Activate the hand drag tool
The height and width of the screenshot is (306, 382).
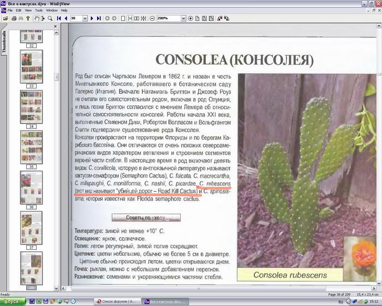tap(36, 18)
